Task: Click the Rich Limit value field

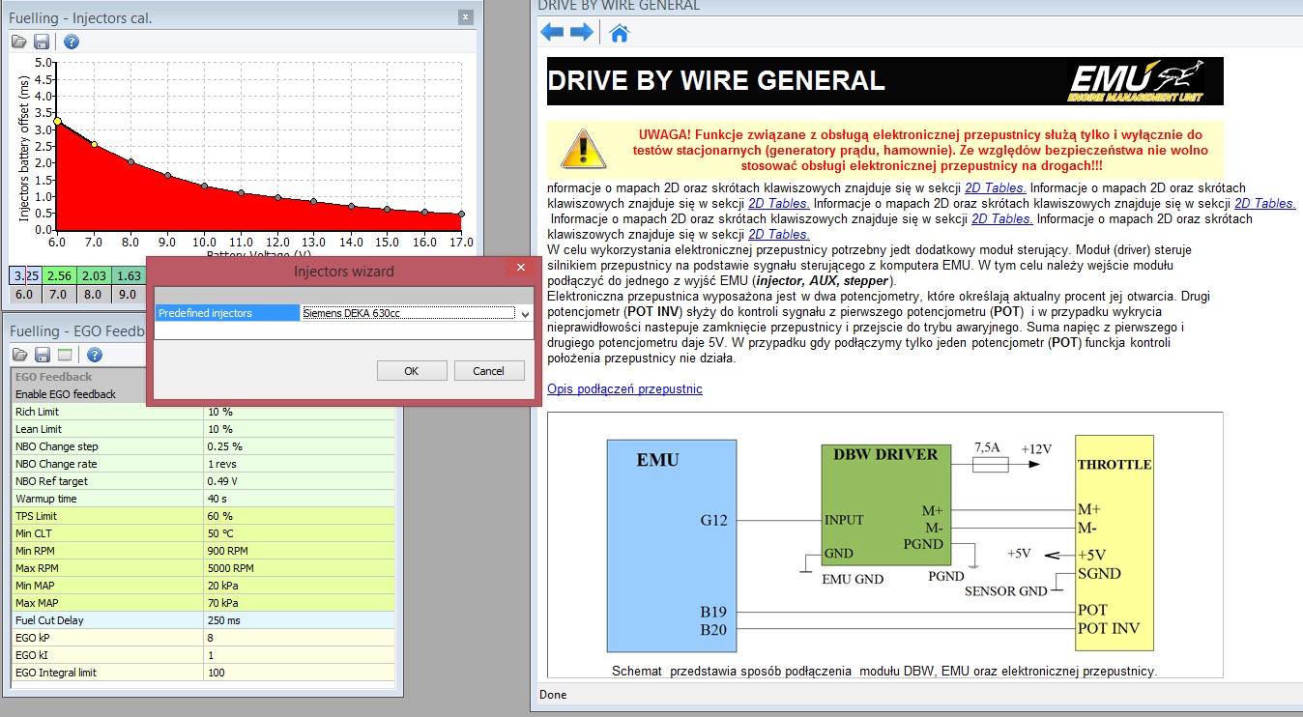Action: pyautogui.click(x=298, y=412)
